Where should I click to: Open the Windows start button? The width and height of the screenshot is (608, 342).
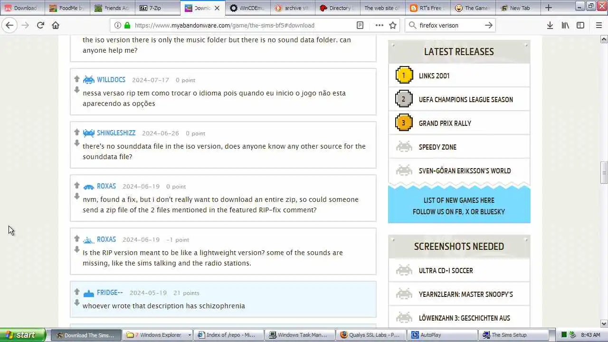coord(23,335)
